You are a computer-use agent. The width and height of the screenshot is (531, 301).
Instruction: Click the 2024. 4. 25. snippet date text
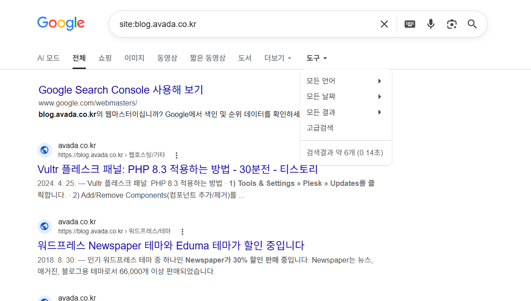56,183
